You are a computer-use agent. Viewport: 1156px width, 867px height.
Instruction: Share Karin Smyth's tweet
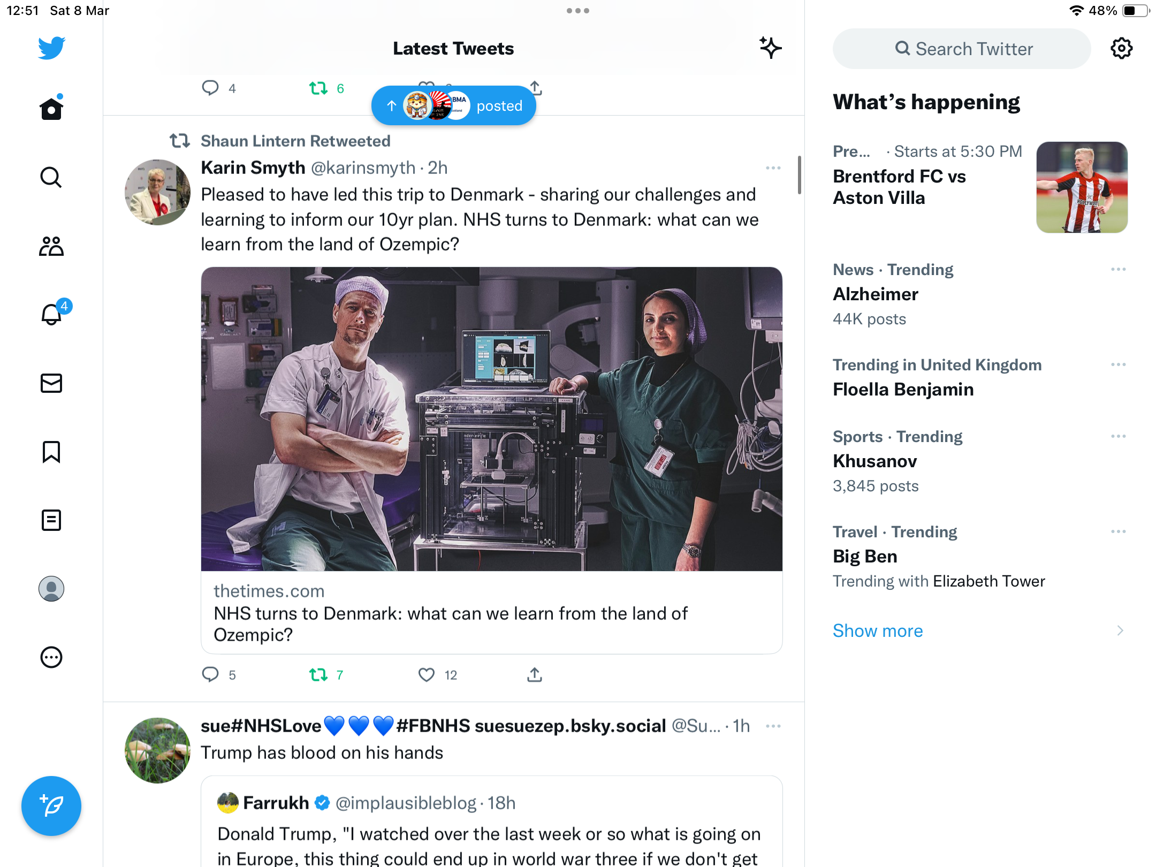[535, 674]
